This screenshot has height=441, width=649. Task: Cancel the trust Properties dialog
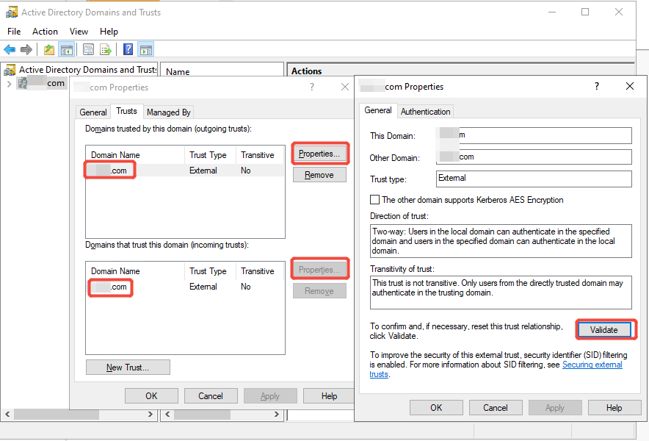496,407
